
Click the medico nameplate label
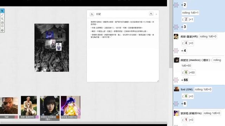click(x=48, y=118)
